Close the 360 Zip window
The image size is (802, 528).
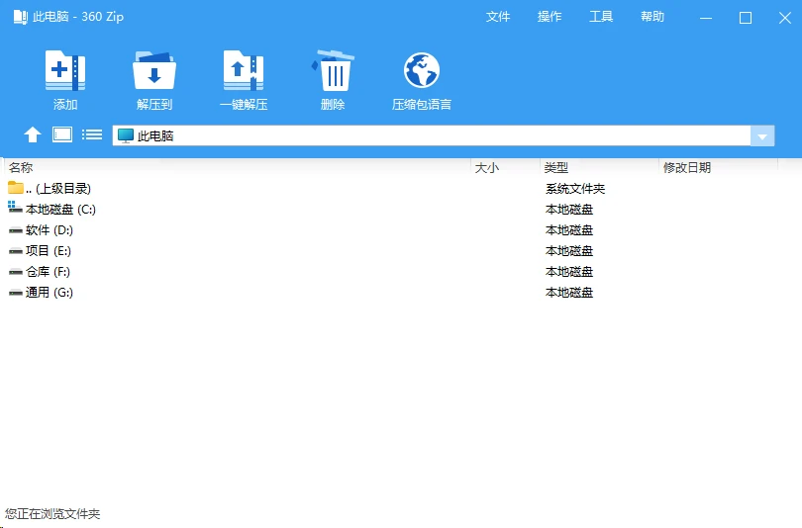click(x=785, y=18)
